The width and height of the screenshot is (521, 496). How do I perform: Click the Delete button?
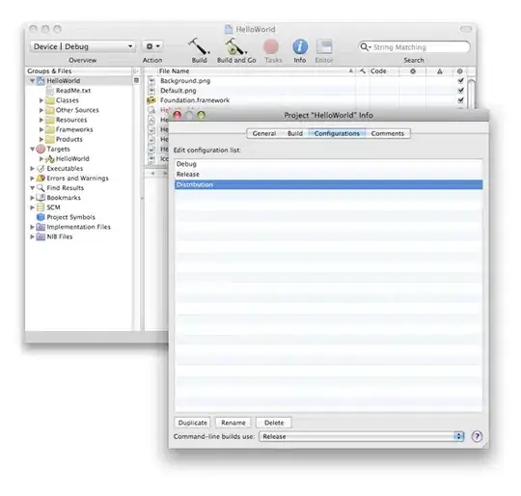pos(274,423)
